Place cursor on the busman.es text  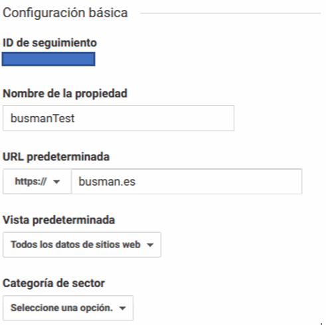pyautogui.click(x=107, y=182)
